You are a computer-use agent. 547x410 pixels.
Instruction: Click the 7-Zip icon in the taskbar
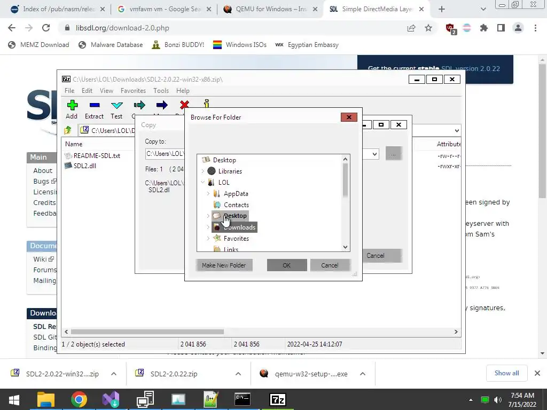[278, 399]
